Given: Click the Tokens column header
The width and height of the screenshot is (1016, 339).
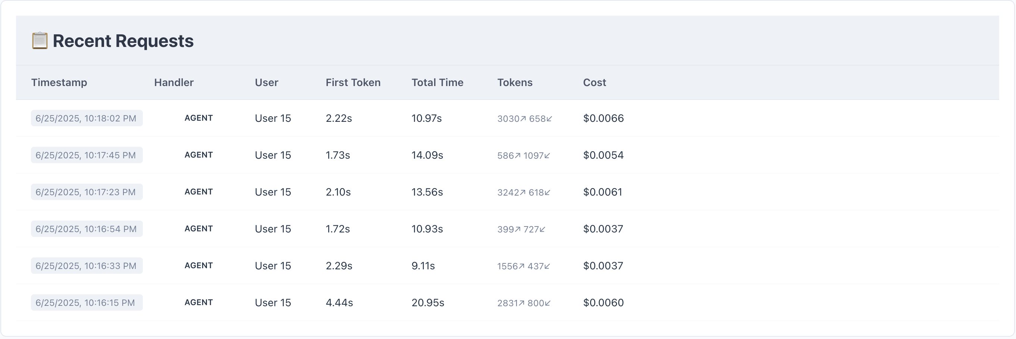Looking at the screenshot, I should [x=514, y=82].
